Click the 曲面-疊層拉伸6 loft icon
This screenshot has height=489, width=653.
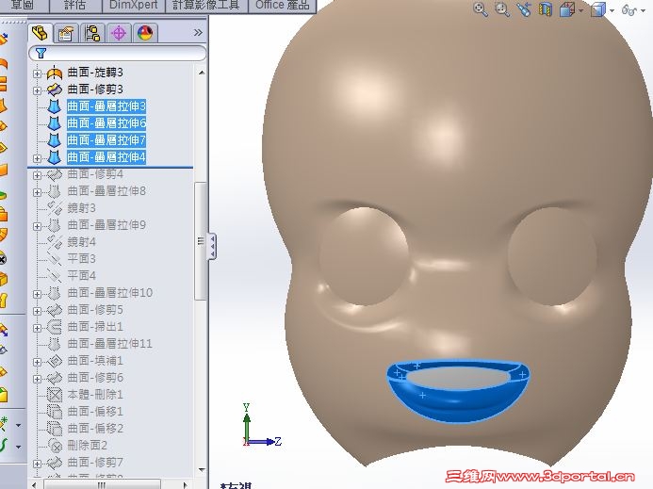point(54,123)
